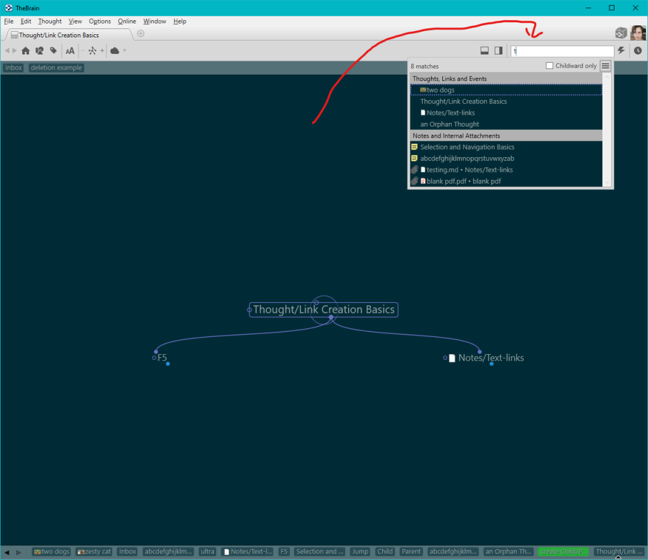Viewport: 648px width, 560px height.
Task: Click the lightning bolt icon beside search
Action: coord(622,51)
